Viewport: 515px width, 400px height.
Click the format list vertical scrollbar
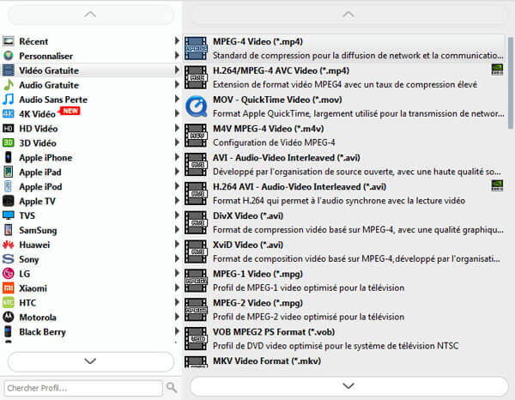(x=511, y=82)
